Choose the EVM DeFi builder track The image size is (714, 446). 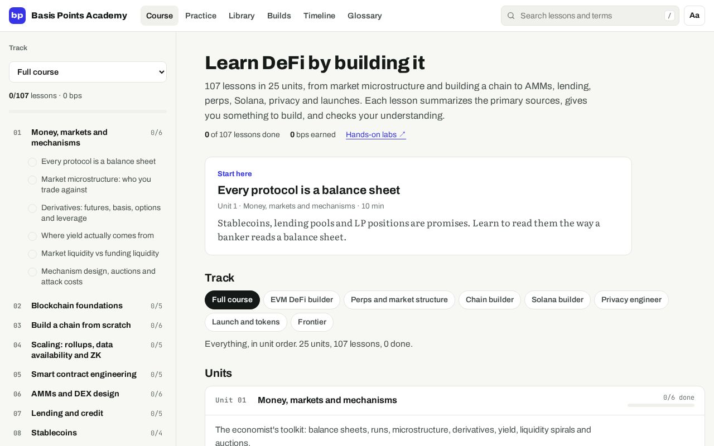(x=302, y=300)
